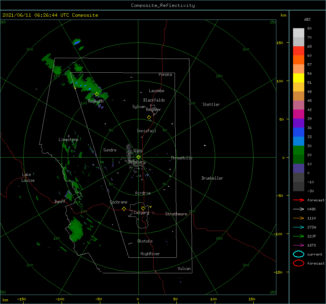Viewport: 326px width, 304px height.
Task: Click the dark green 20 dBZ swatch
Action: pos(298,159)
